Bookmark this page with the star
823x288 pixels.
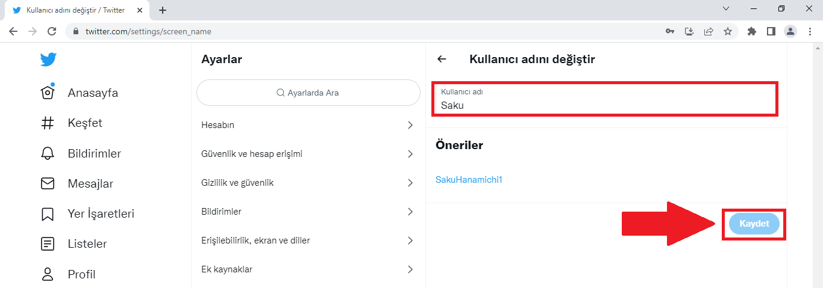coord(728,31)
